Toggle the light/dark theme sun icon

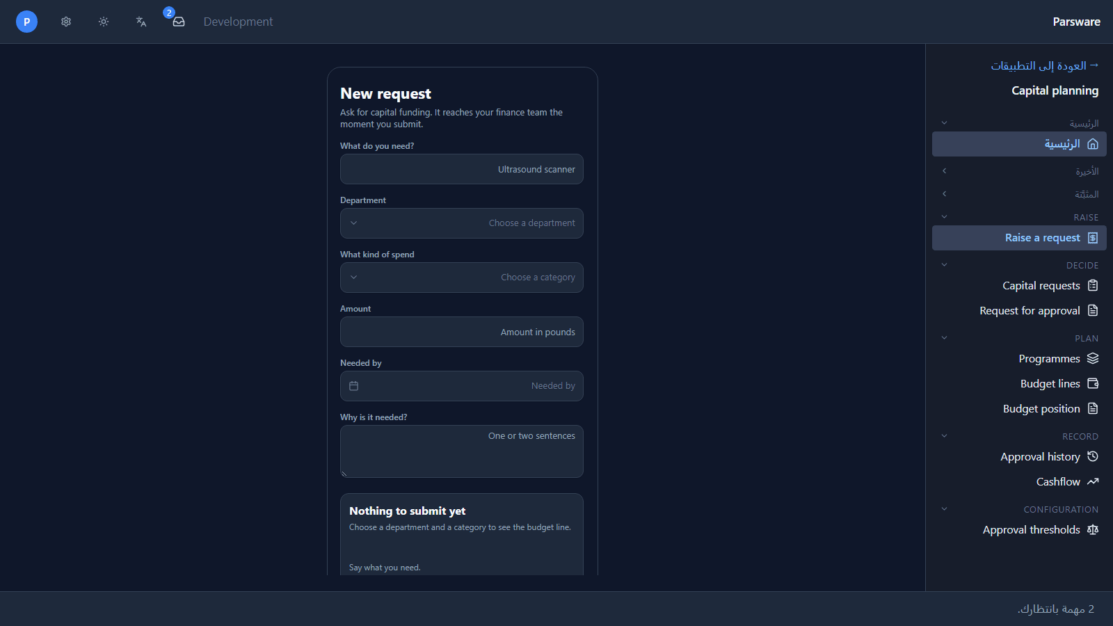pos(104,22)
